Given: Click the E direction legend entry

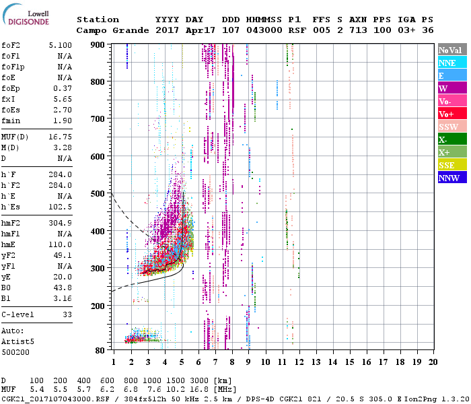Looking at the screenshot, I should [x=452, y=75].
